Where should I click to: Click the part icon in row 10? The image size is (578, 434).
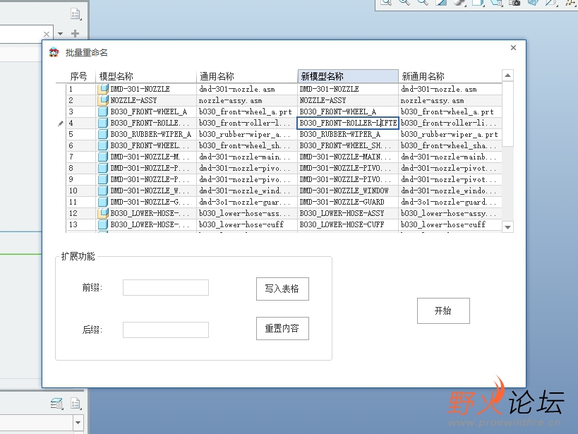click(103, 191)
